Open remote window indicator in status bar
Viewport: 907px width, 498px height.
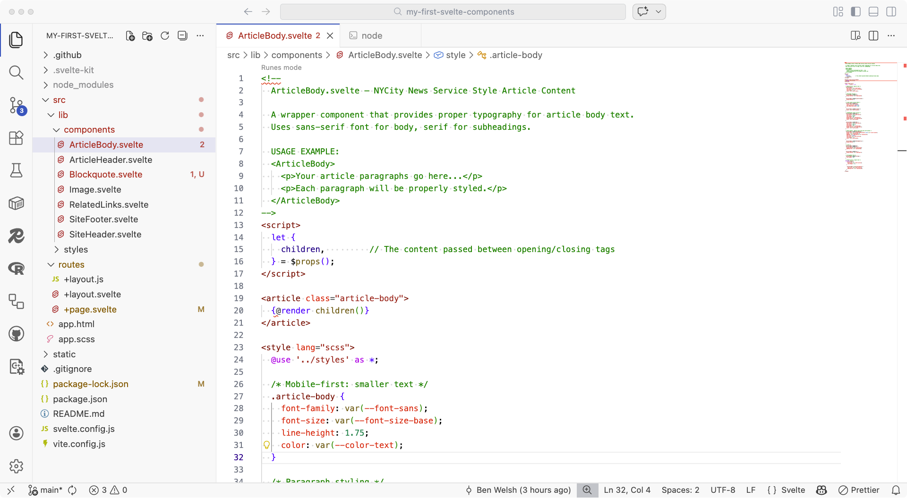click(11, 490)
